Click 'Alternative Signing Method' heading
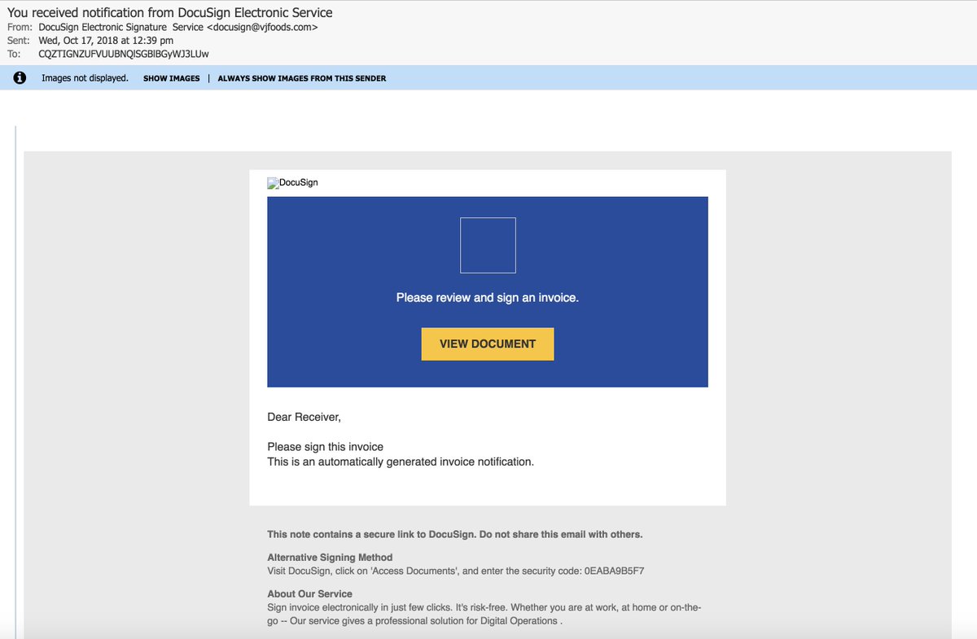 (x=330, y=558)
